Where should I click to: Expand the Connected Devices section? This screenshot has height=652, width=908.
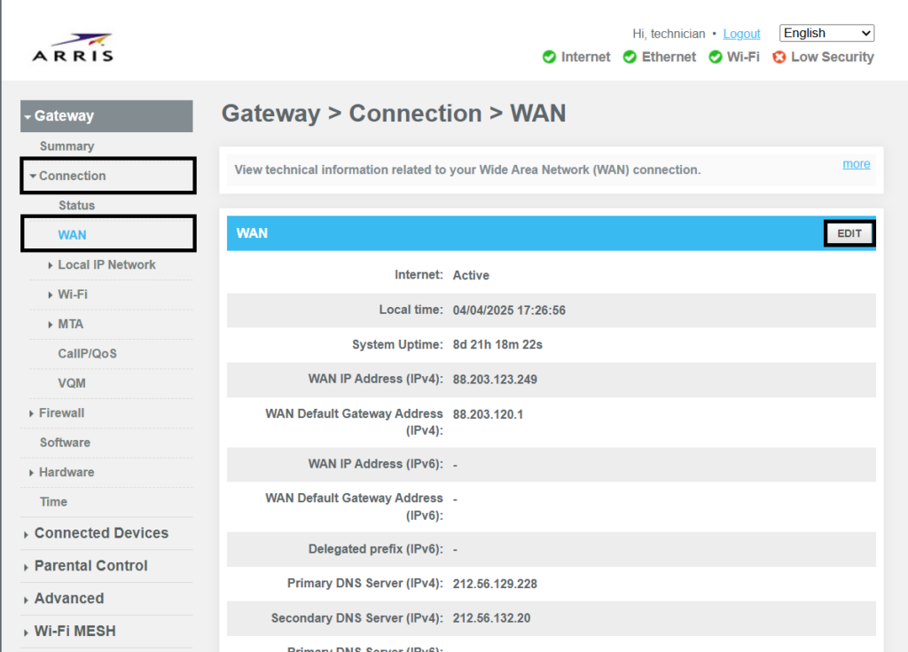[101, 533]
